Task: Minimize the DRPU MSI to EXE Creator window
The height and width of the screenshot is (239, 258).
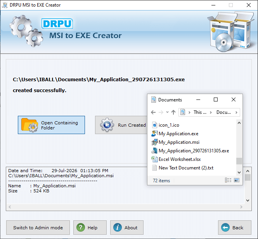Action: [213, 5]
